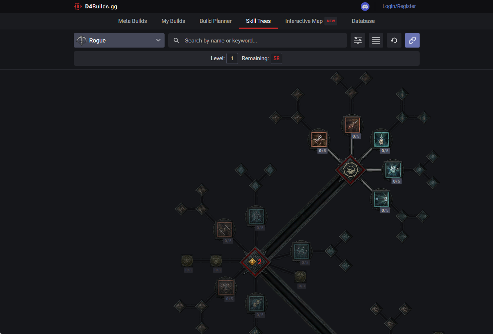Image resolution: width=493 pixels, height=334 pixels.
Task: Expand the Rogue class dropdown
Action: point(119,40)
